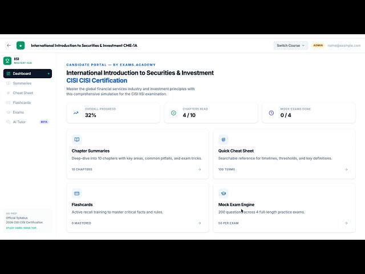Click the arrow on Quick Cheat Sheet card

tap(346, 170)
